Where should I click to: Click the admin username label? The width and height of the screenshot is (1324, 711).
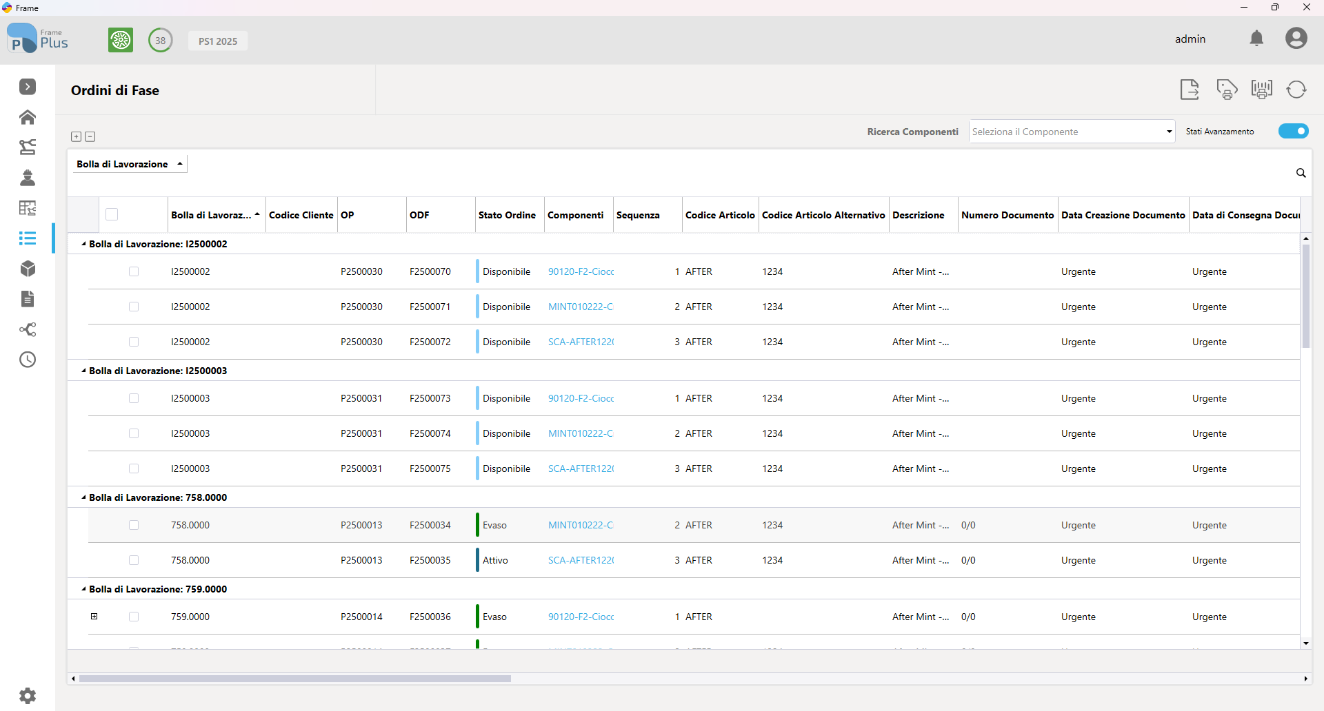tap(1190, 39)
